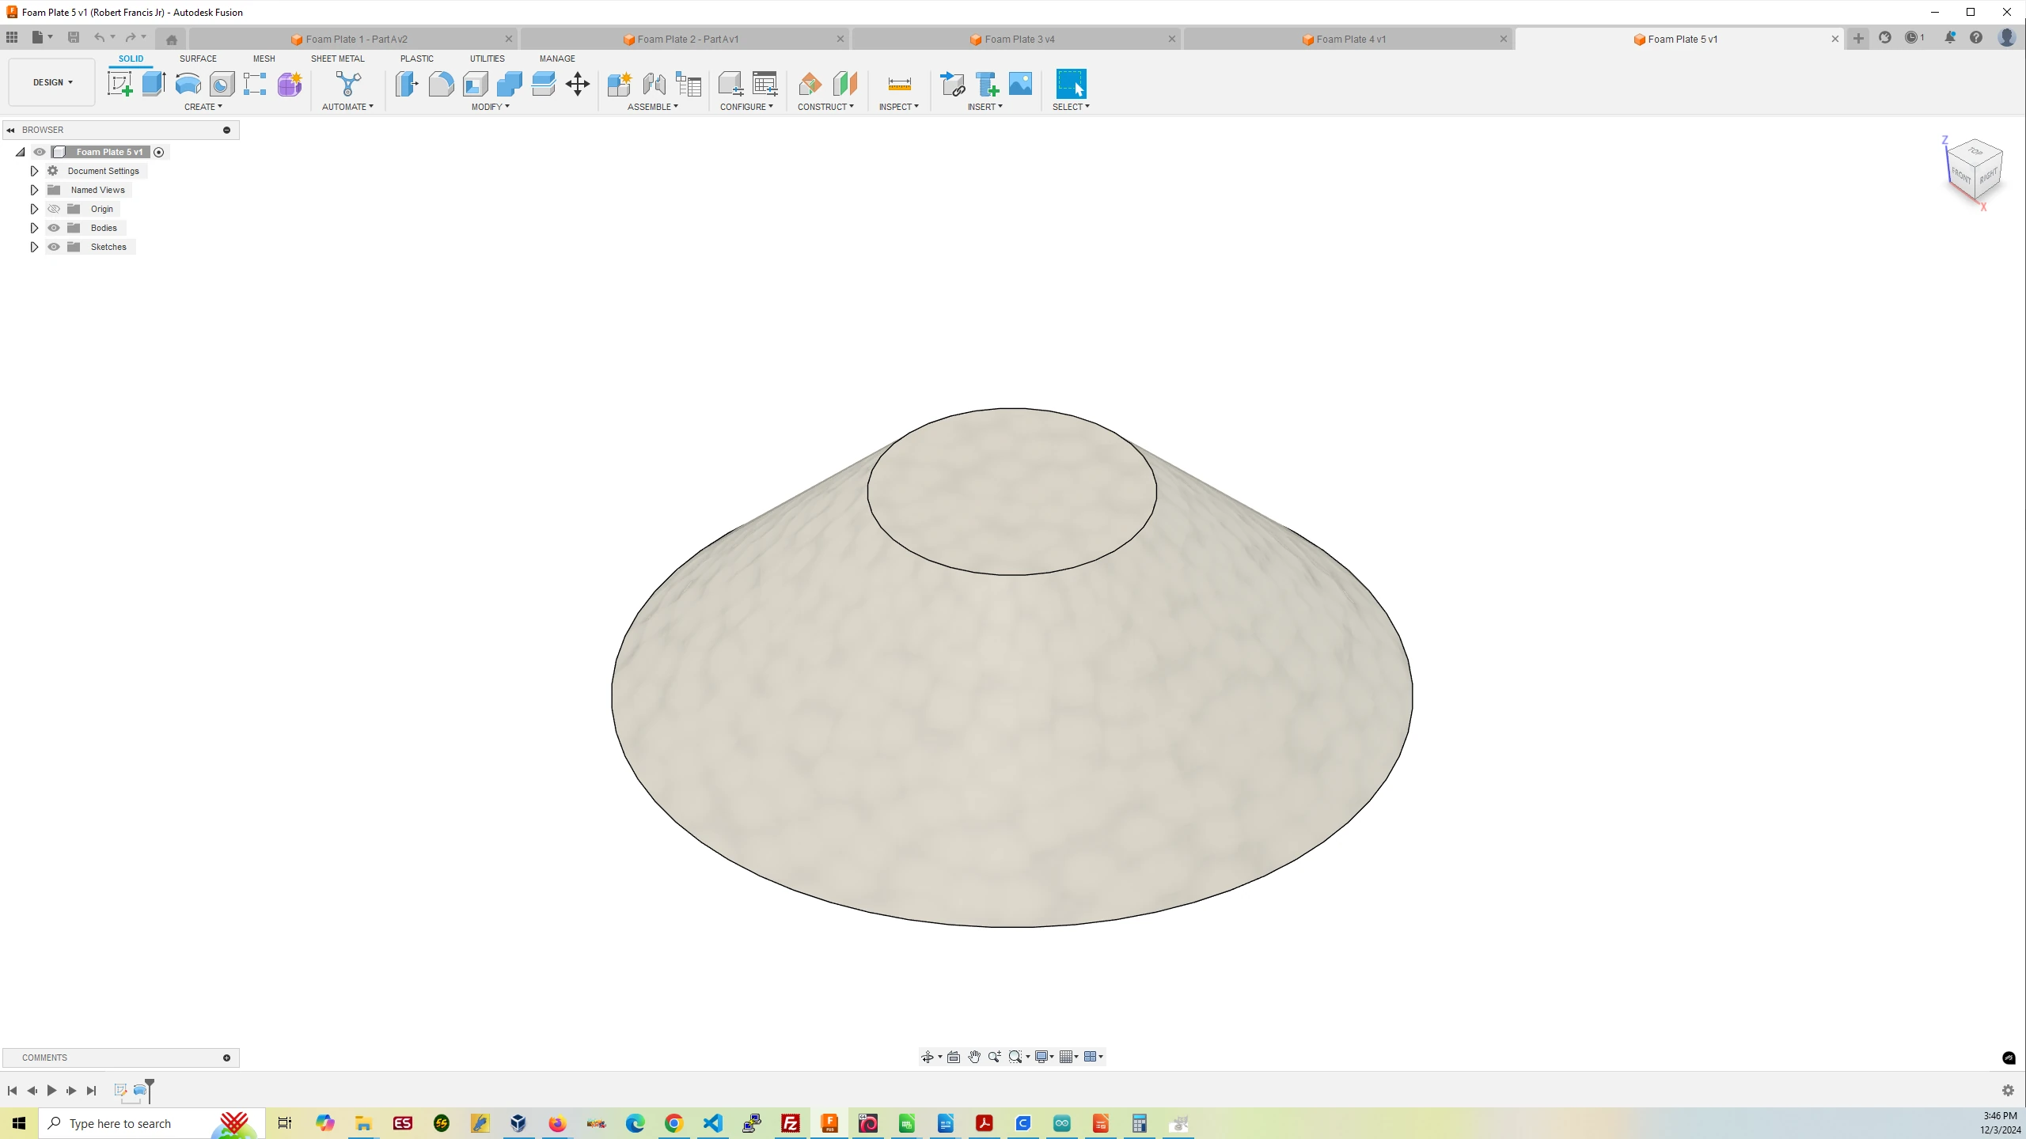Select the Hole tool
The width and height of the screenshot is (2026, 1139).
pos(222,83)
